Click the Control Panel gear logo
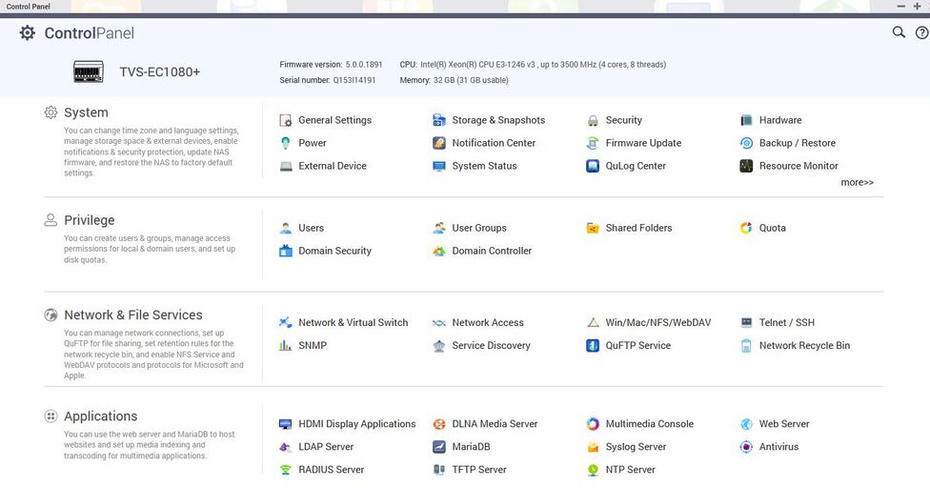Image resolution: width=930 pixels, height=488 pixels. click(x=28, y=33)
